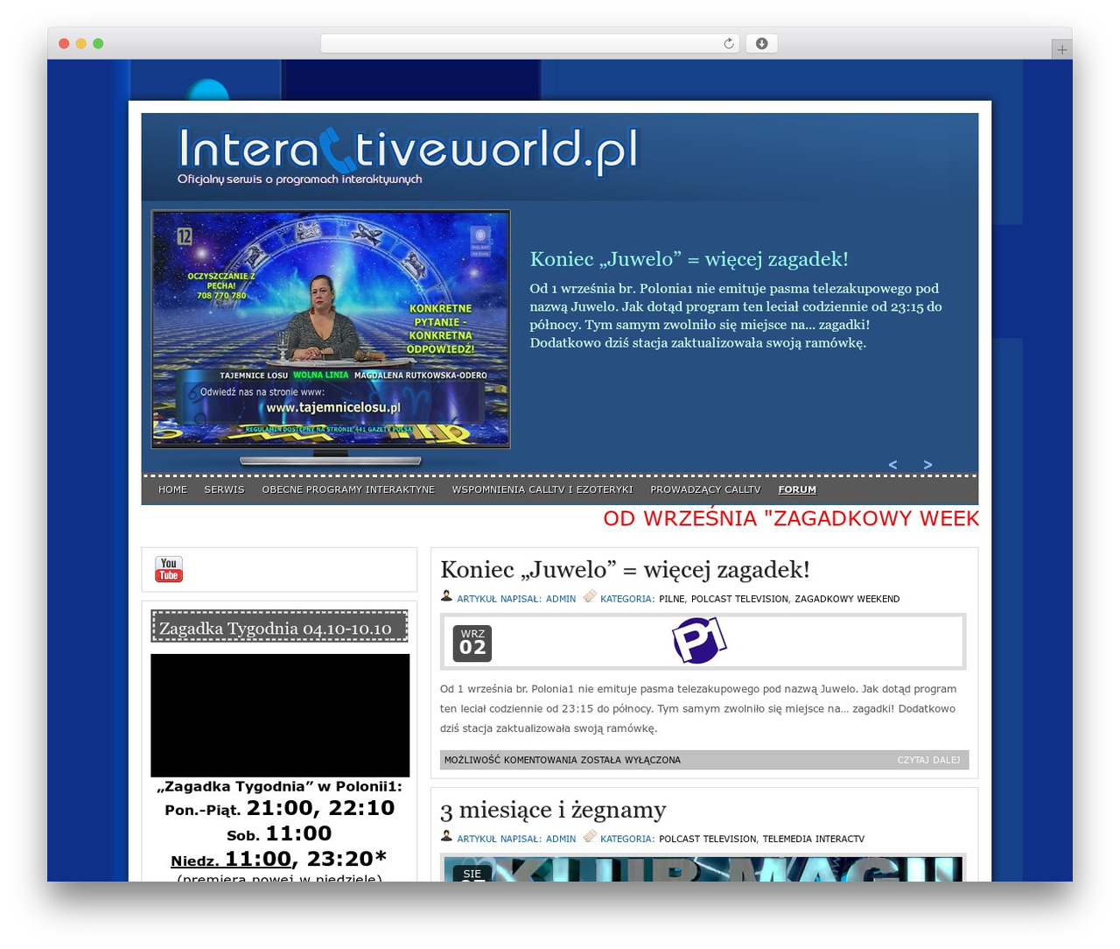
Task: Click the Polonia 1 logo in the post
Action: pos(699,640)
